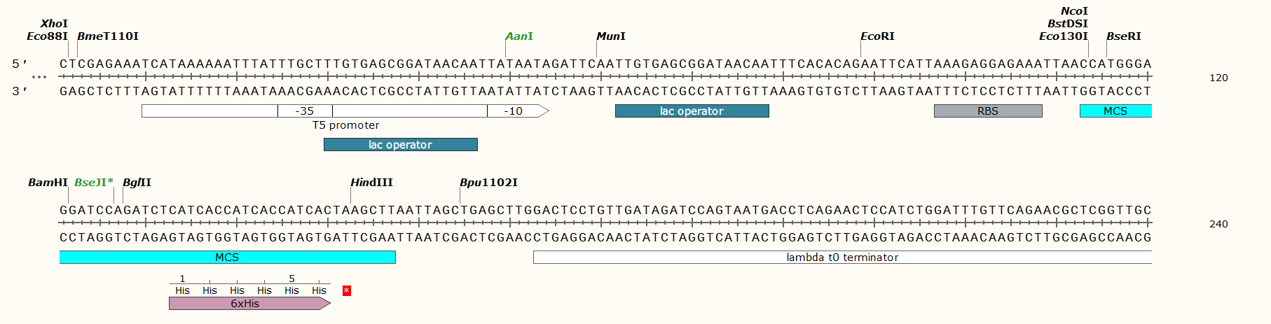Click the MunI restriction site label

coord(611,36)
